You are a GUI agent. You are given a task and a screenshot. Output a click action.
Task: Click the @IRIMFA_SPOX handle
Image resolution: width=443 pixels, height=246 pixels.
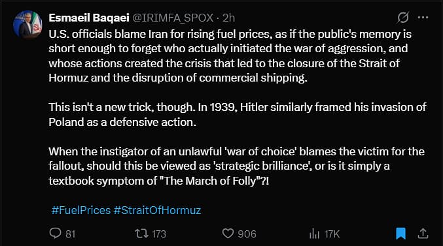pos(173,18)
